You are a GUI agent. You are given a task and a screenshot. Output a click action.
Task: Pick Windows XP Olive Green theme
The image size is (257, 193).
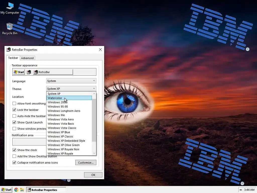[69, 145]
